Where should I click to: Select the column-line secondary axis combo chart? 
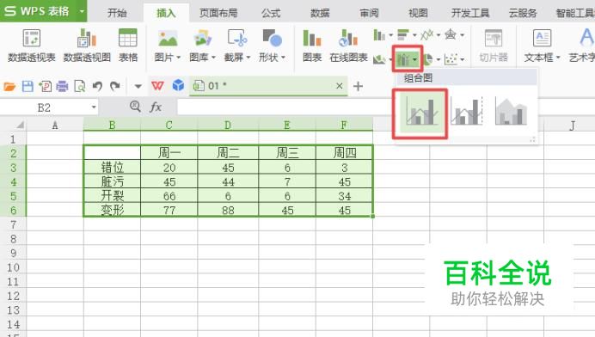(x=467, y=111)
